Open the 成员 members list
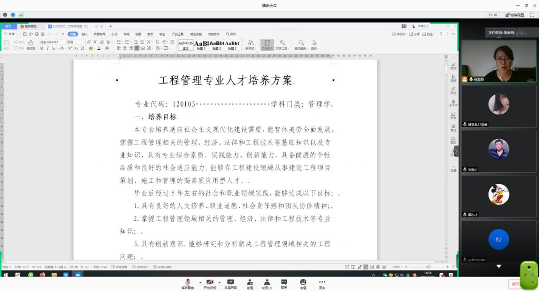The image size is (539, 291). pyautogui.click(x=267, y=283)
